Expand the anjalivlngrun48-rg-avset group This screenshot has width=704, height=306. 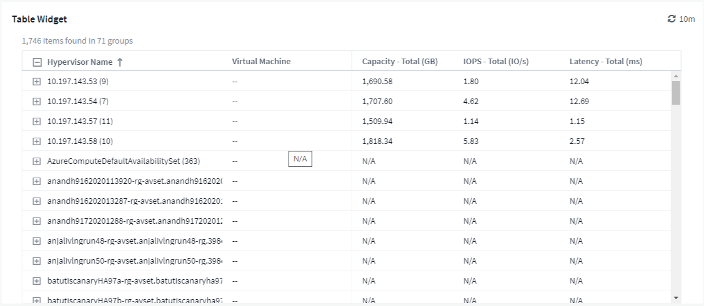(x=37, y=241)
